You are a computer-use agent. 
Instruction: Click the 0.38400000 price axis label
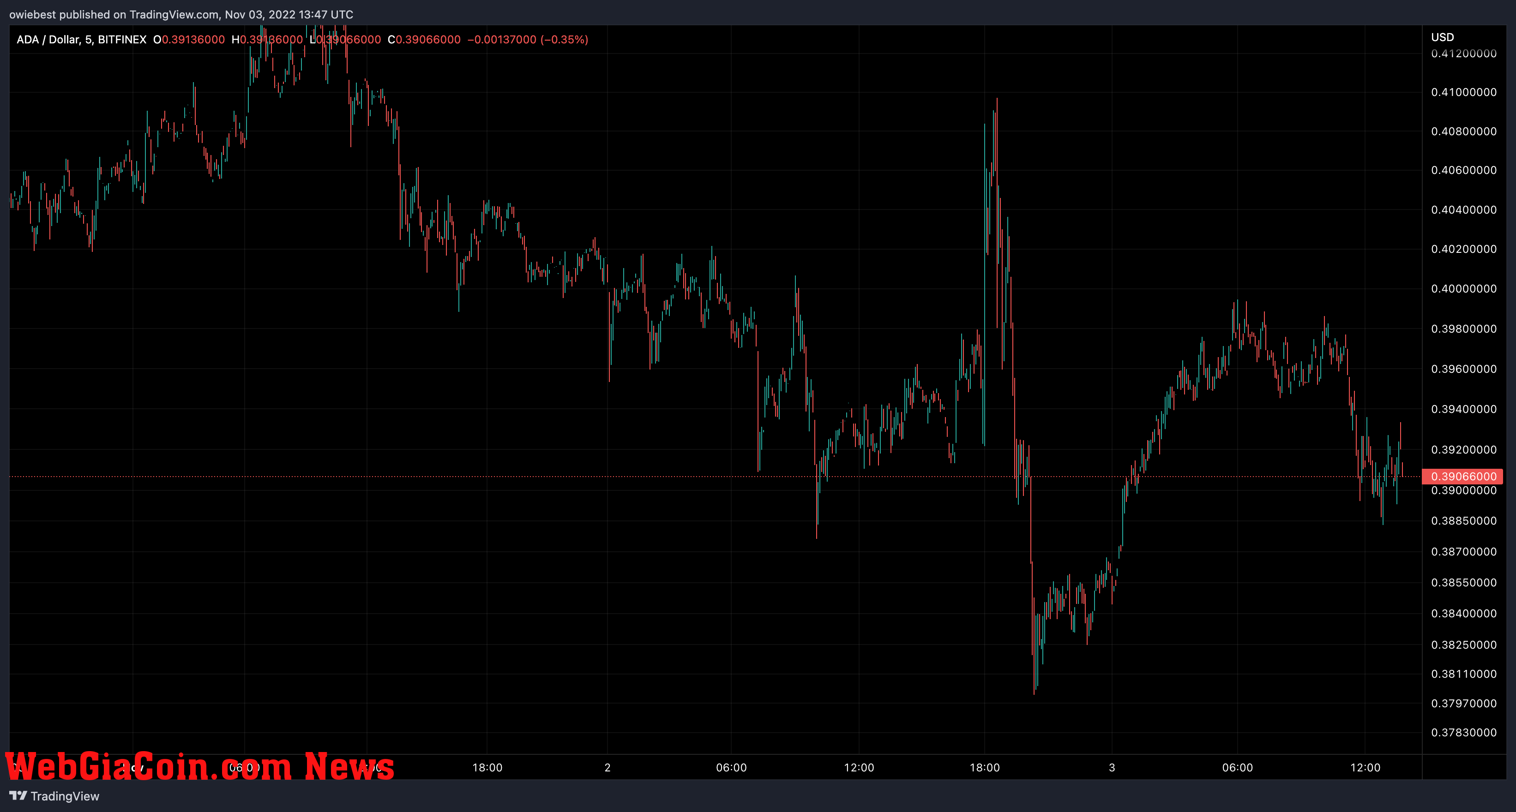[x=1464, y=613]
